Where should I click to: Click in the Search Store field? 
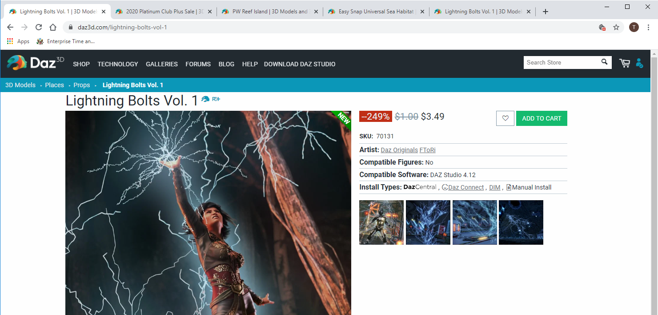pyautogui.click(x=562, y=62)
